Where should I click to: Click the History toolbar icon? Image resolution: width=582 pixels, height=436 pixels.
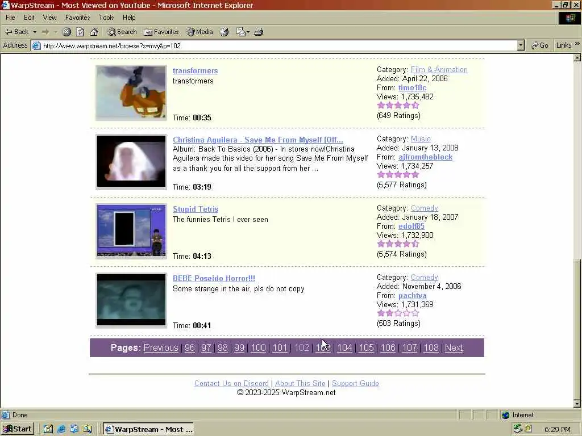(224, 32)
